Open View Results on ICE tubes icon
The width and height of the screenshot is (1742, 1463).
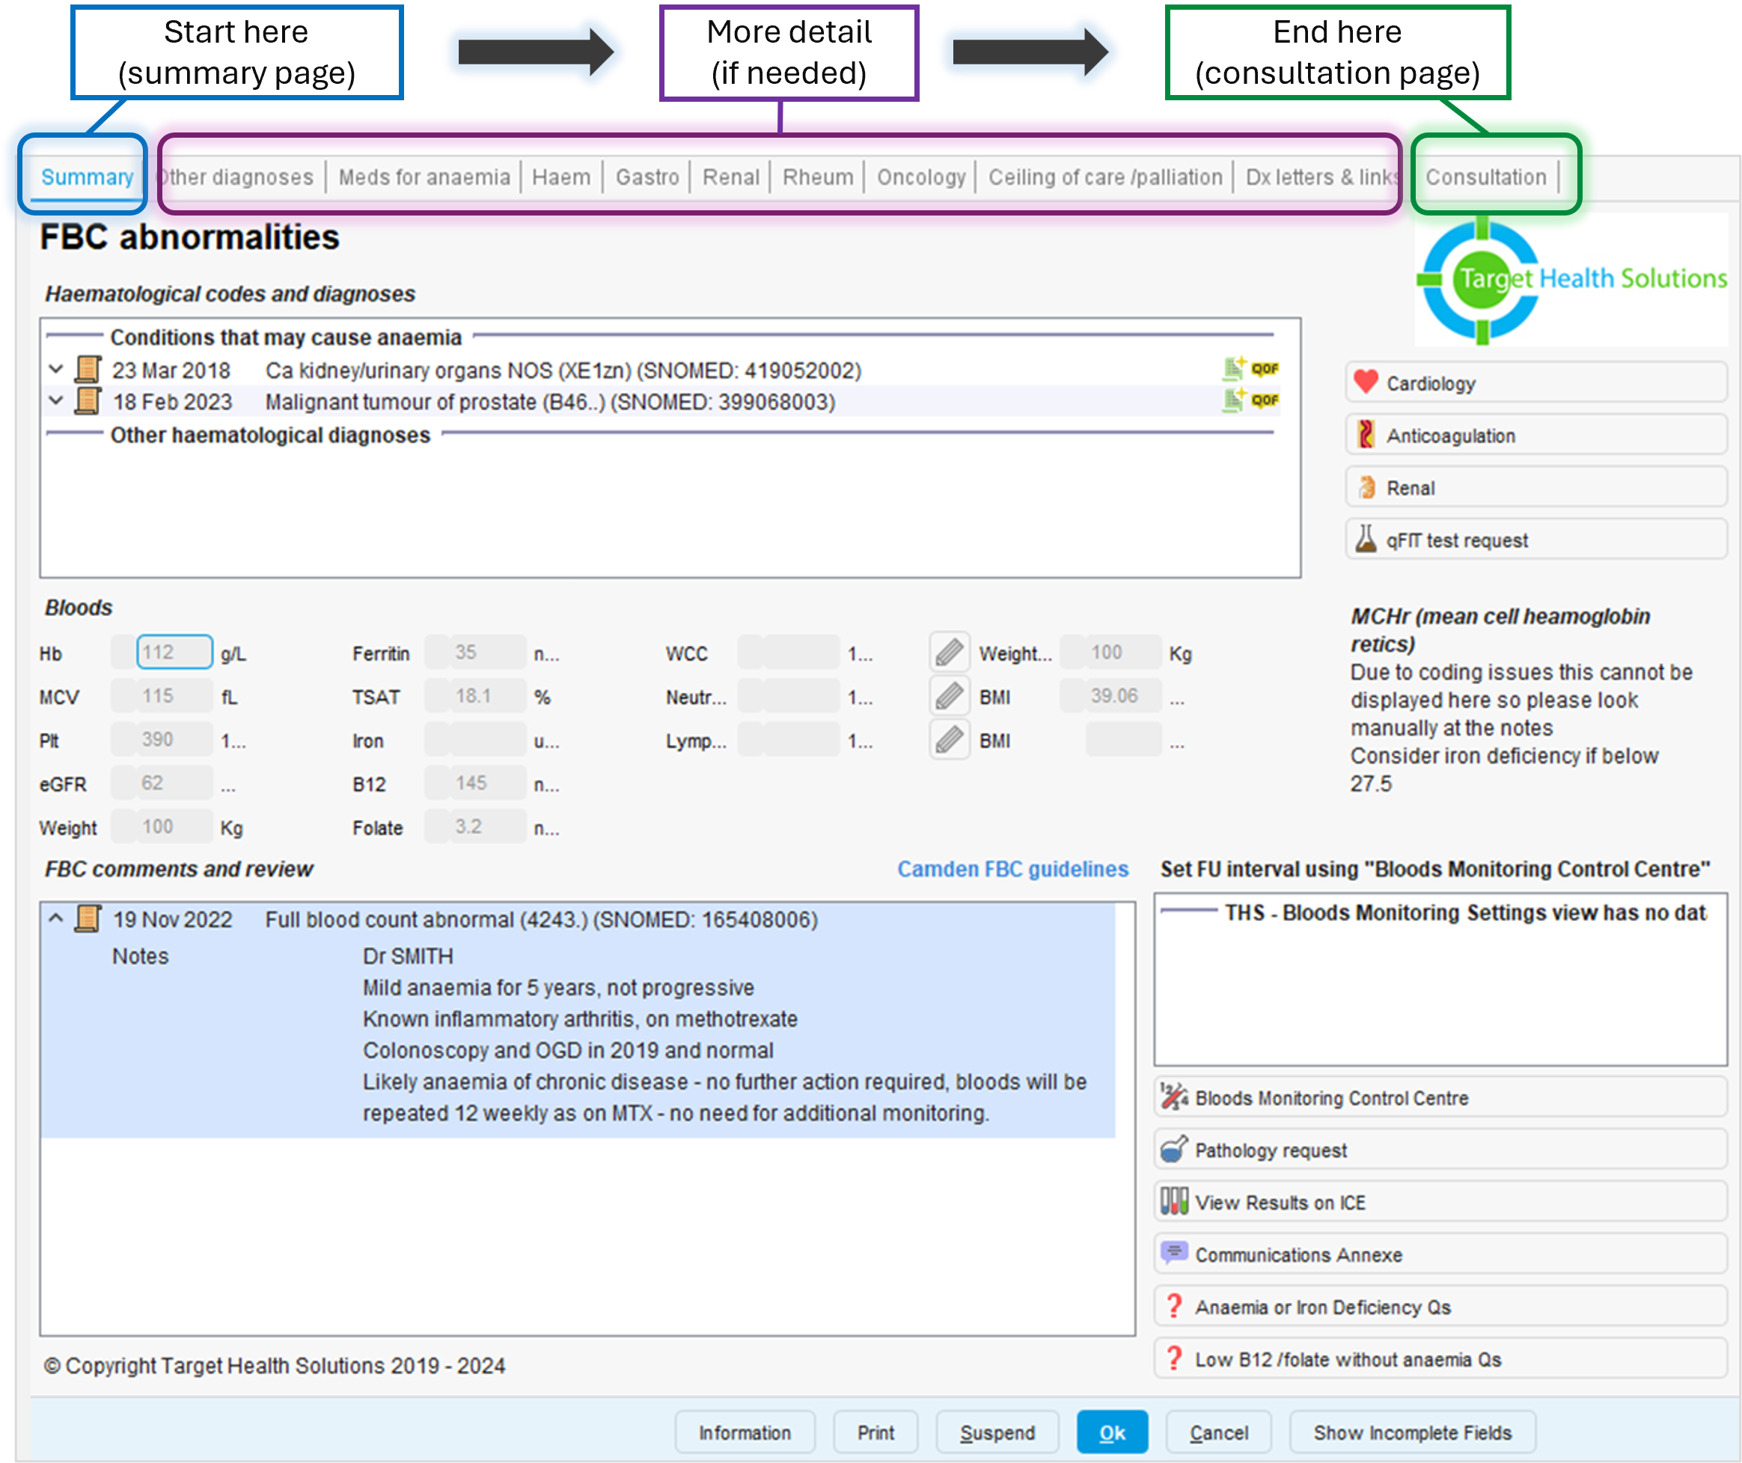(x=1174, y=1202)
